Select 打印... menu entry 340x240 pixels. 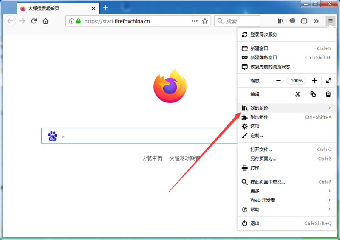click(x=286, y=168)
